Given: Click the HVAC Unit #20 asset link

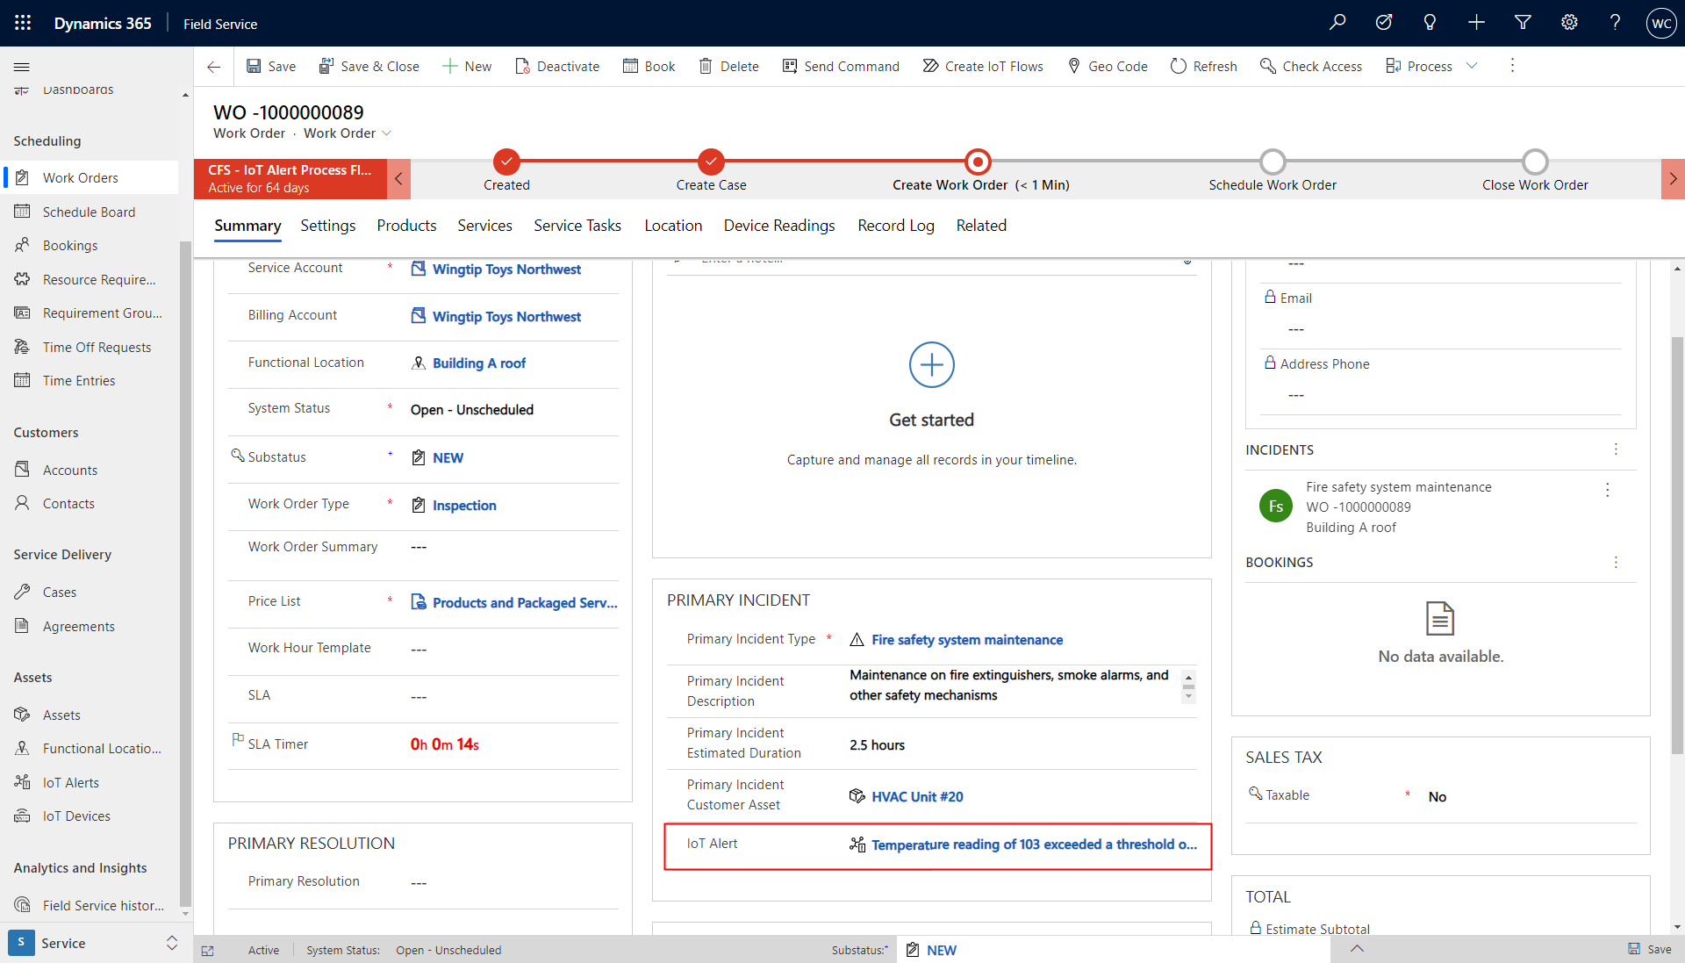Looking at the screenshot, I should (918, 795).
